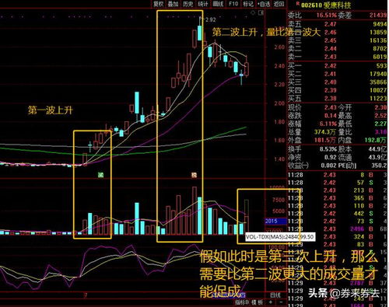Zoom in chart with plus button
389x307 pixels.
click(271, 302)
